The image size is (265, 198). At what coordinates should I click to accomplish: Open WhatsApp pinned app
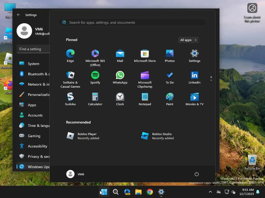pos(120,78)
